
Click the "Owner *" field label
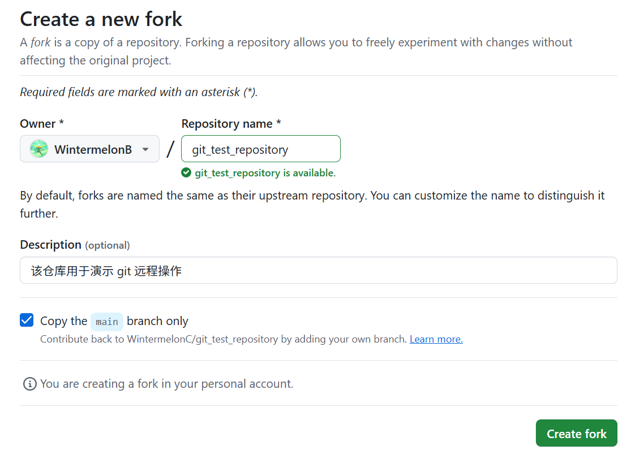click(42, 123)
